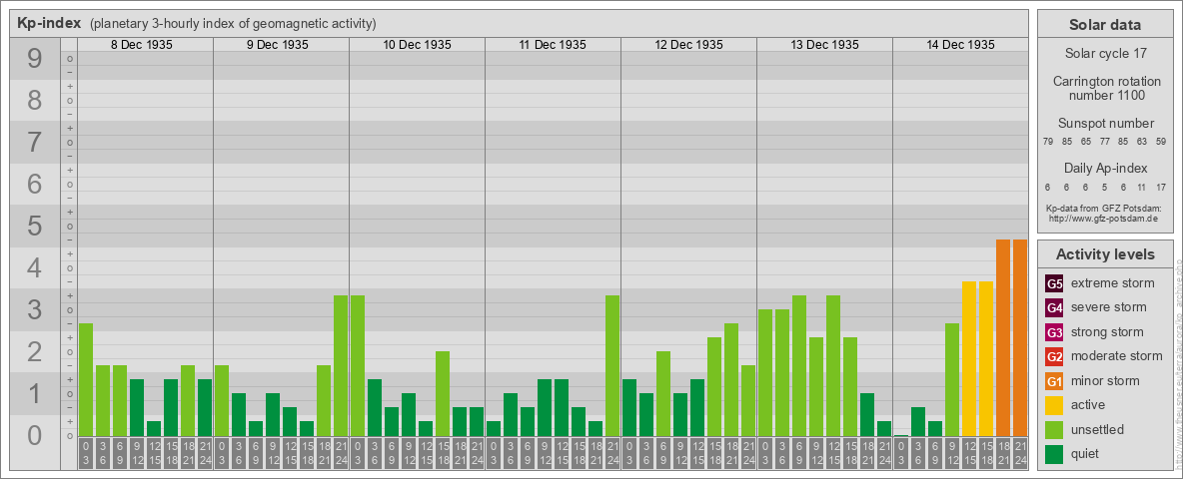Click Ap-index value 17

coord(1161,187)
